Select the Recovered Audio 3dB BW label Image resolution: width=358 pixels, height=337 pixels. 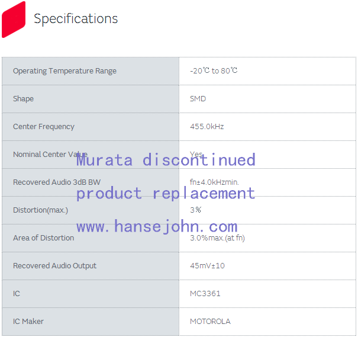point(53,182)
